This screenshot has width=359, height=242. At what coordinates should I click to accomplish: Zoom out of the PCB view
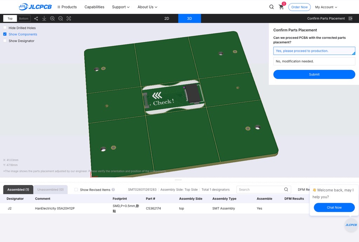point(61,19)
